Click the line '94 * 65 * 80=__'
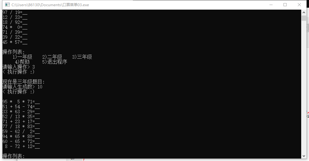The height and width of the screenshot is (161, 309). pos(21,136)
